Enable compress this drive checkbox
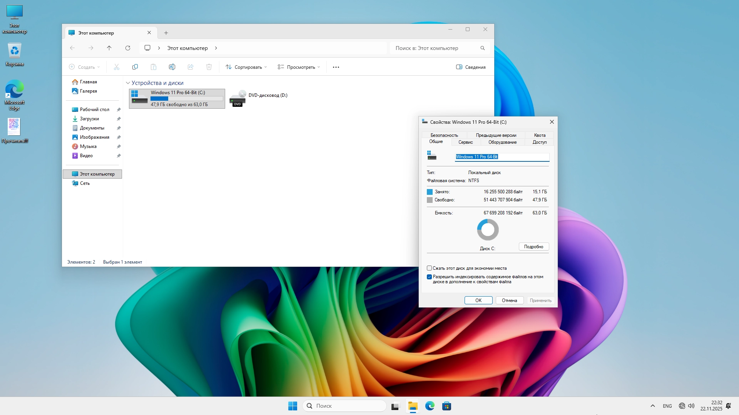The image size is (739, 415). (429, 268)
